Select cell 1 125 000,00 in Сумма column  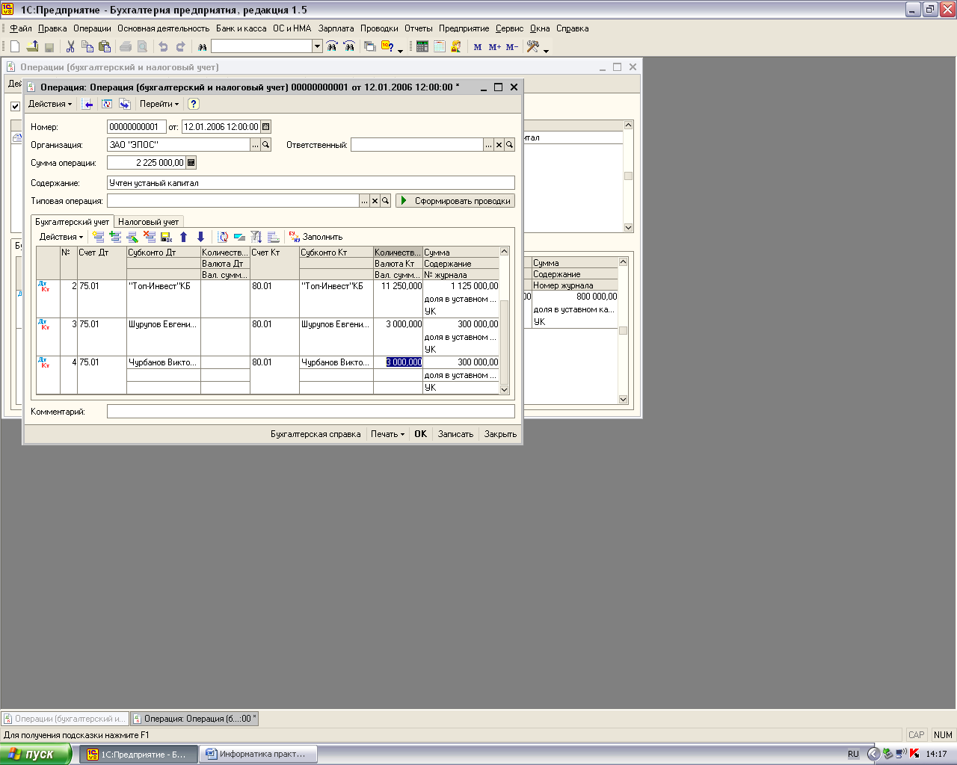tap(461, 286)
